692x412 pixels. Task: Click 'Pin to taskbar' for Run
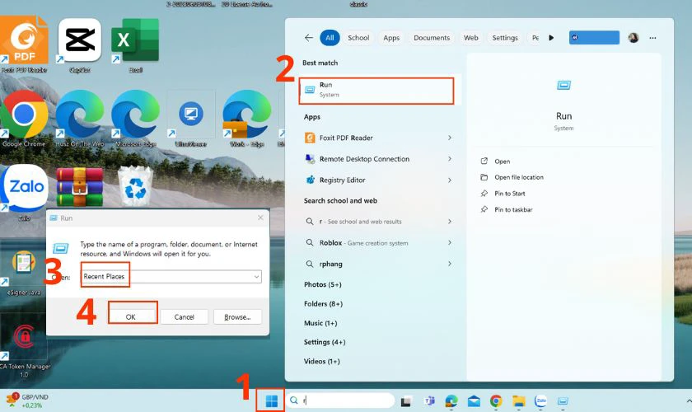pyautogui.click(x=513, y=209)
